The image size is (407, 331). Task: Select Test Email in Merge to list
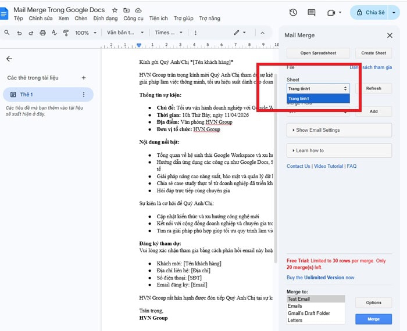coord(316,299)
